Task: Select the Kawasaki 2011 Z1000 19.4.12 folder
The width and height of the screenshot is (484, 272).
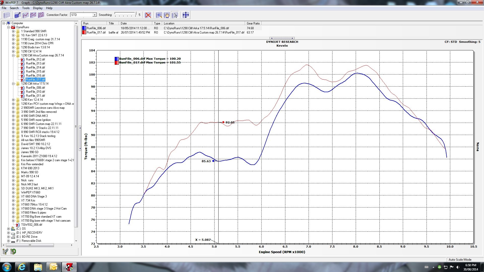Action: point(39,156)
